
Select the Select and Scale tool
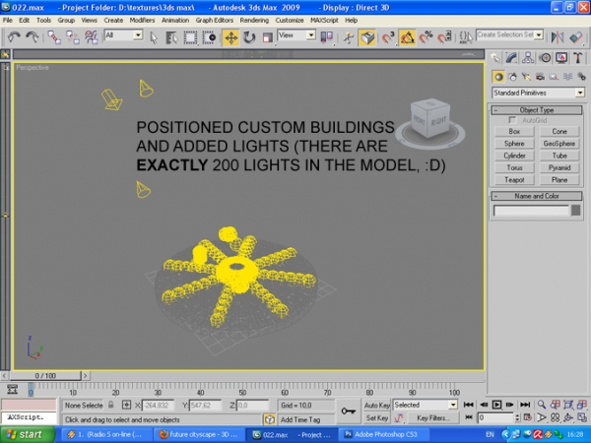(267, 37)
